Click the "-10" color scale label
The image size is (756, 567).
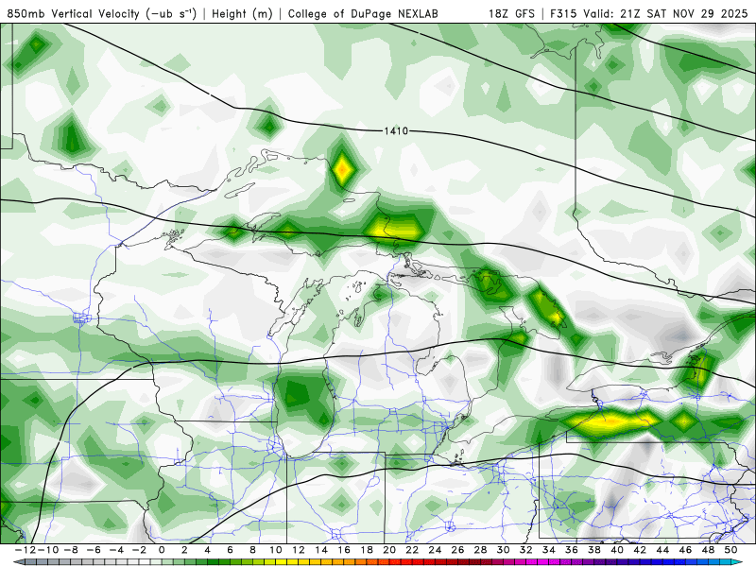[48, 550]
